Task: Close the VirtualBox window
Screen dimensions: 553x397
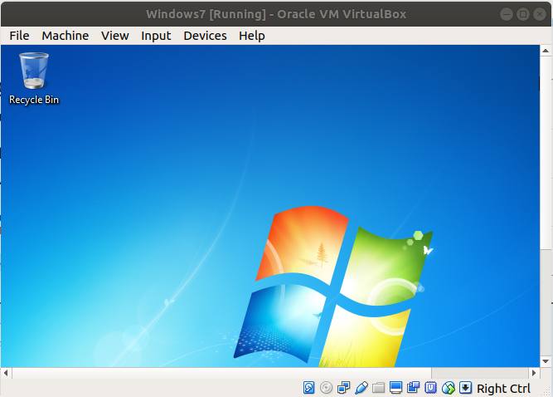Action: pyautogui.click(x=540, y=14)
